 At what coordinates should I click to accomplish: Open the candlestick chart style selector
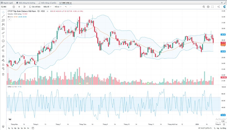click(25, 7)
